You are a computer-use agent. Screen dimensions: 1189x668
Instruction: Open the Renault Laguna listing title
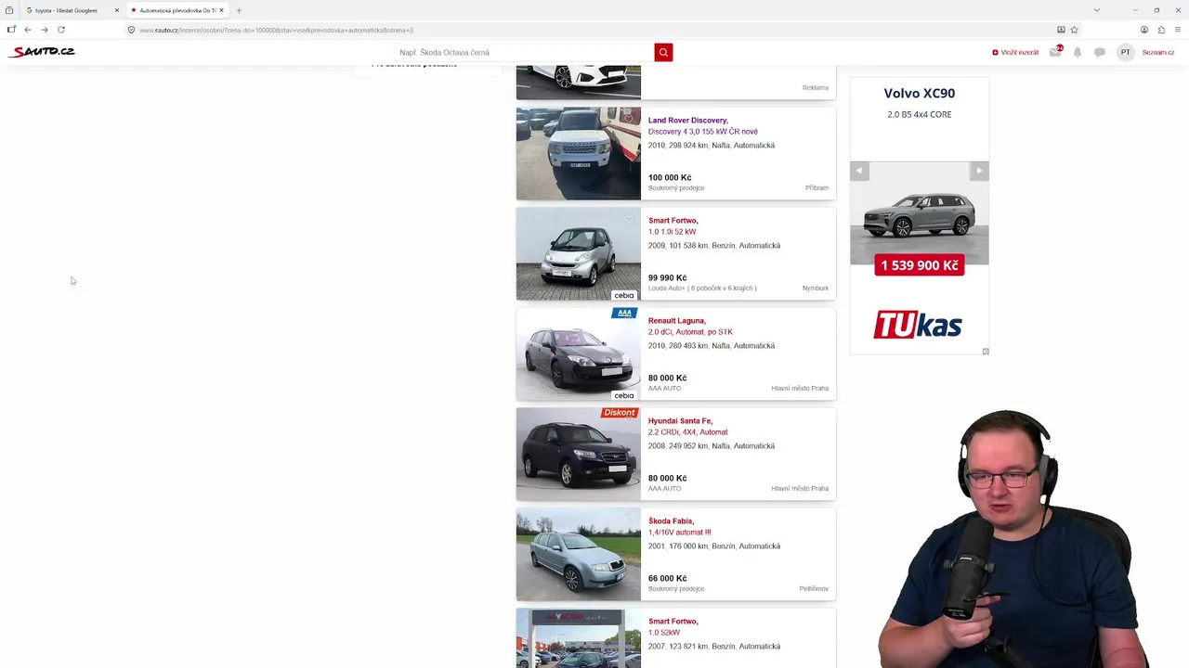click(x=677, y=321)
